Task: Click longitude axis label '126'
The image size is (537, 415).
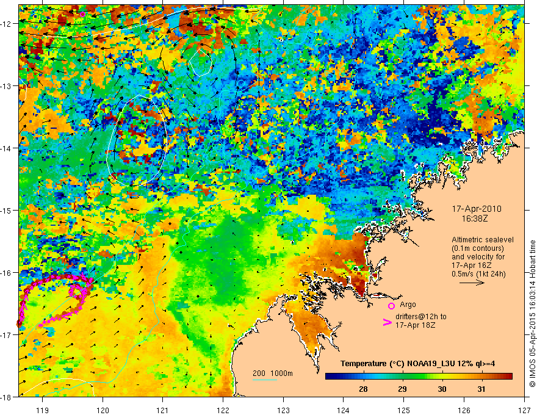Action: (464, 410)
